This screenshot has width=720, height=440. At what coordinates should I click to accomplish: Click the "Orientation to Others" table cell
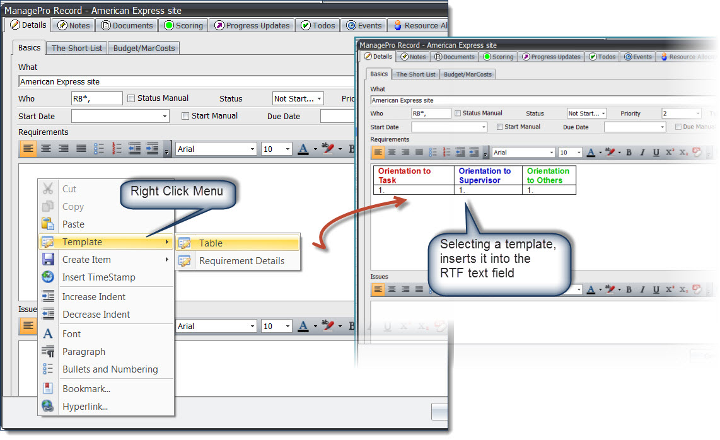click(549, 175)
